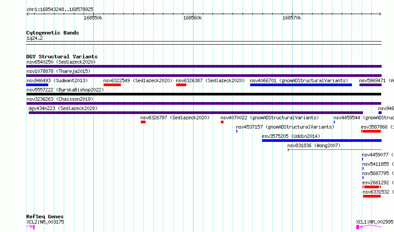Click the right arrow end of the ruler
Screen dimensions: 394x232
[380, 14]
